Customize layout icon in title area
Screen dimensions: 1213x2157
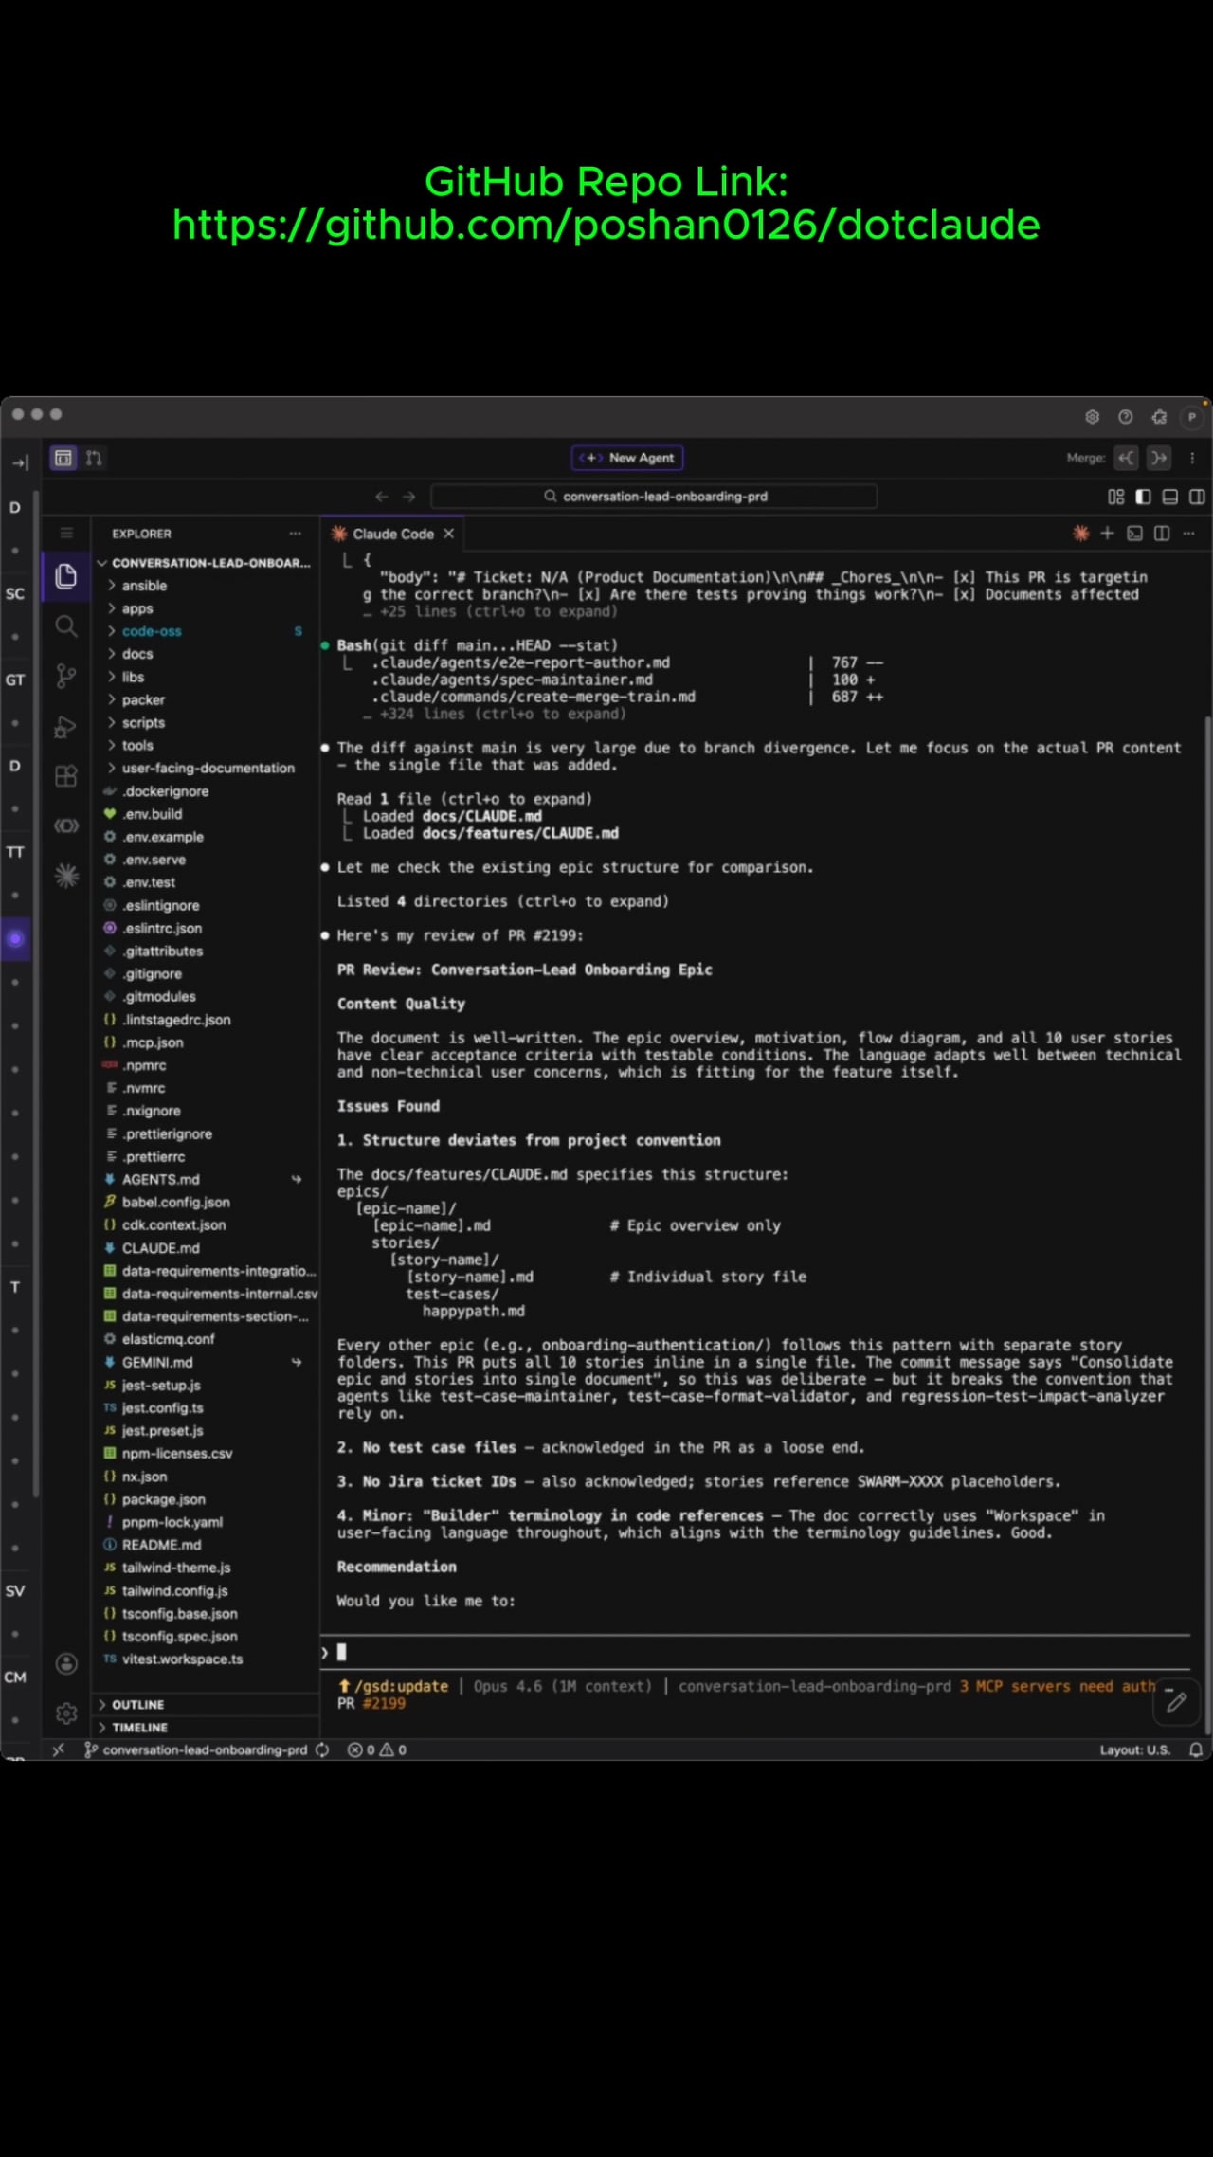(1115, 497)
